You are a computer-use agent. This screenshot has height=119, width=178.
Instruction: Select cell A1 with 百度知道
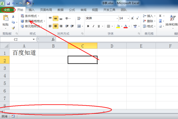pos(24,52)
